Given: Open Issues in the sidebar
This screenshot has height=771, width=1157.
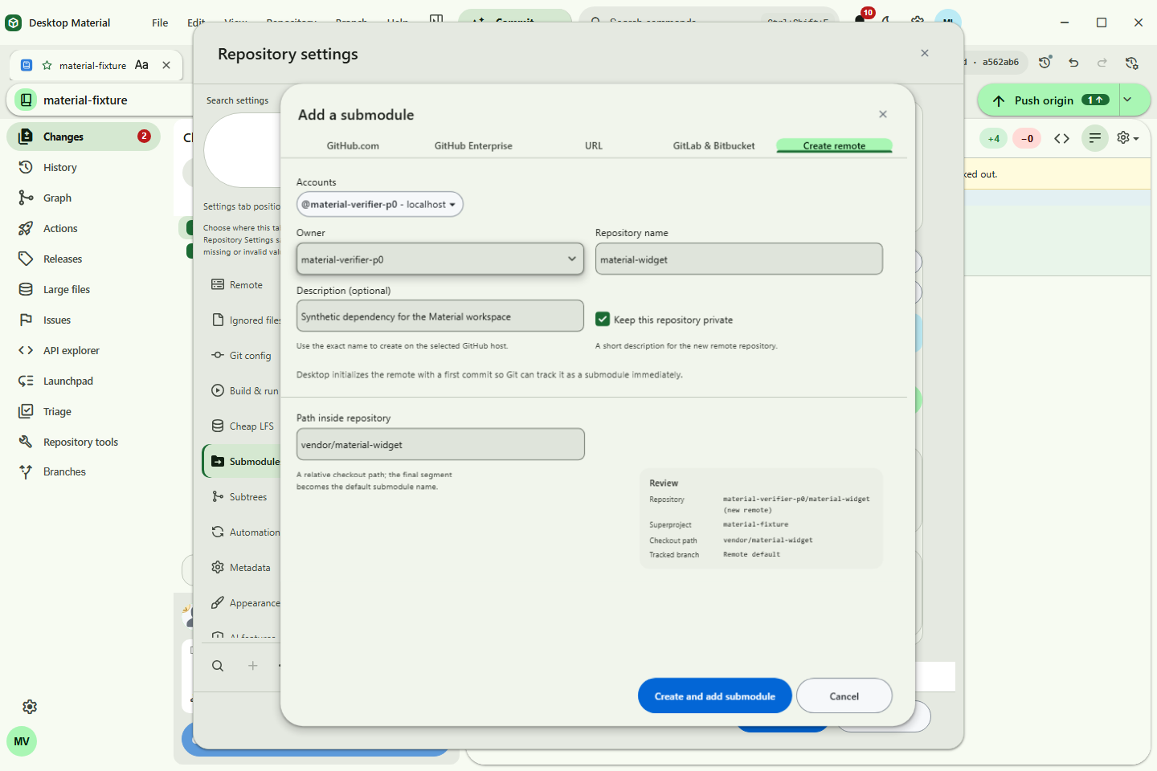Looking at the screenshot, I should pyautogui.click(x=84, y=320).
